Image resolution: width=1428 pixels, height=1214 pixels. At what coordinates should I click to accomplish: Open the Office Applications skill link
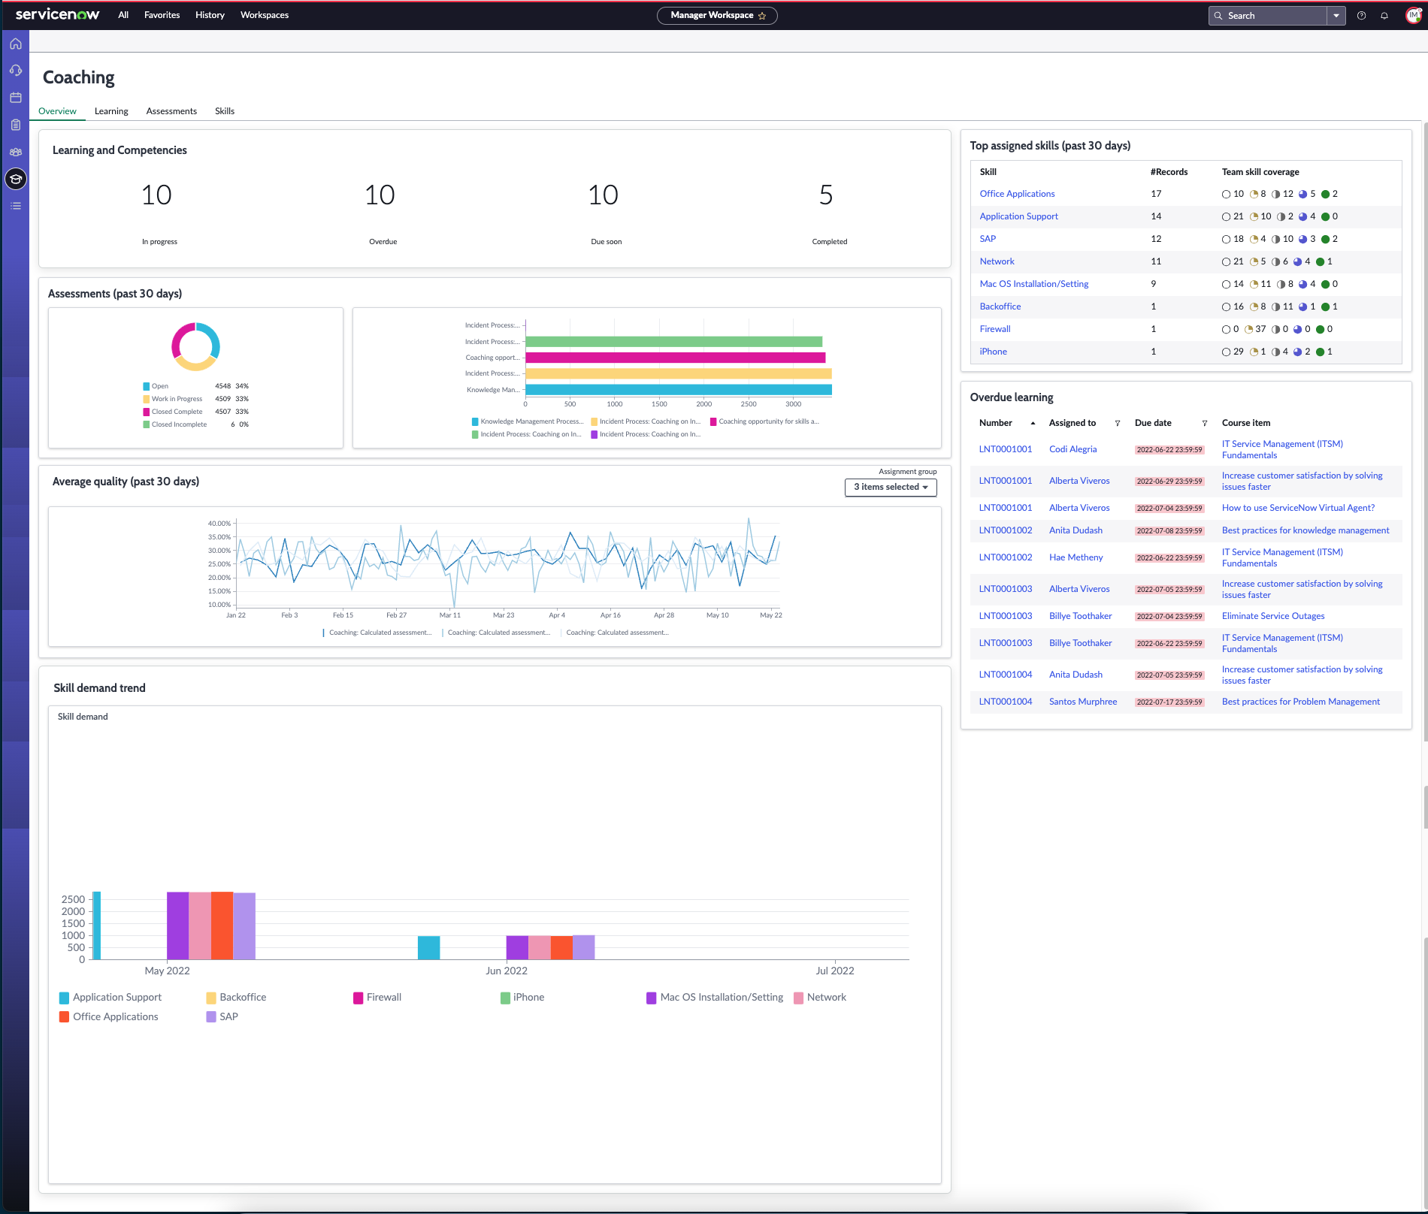tap(1017, 194)
